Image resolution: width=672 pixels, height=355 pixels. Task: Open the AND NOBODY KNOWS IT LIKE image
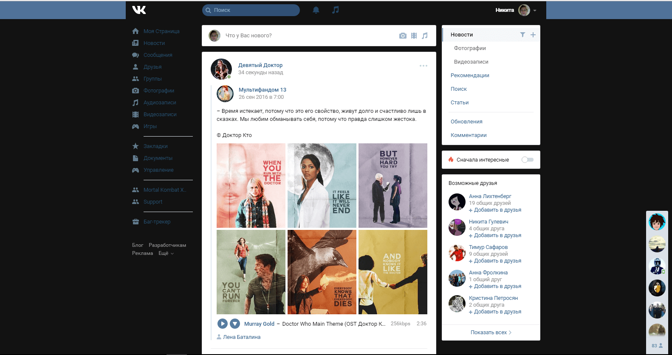tap(393, 272)
